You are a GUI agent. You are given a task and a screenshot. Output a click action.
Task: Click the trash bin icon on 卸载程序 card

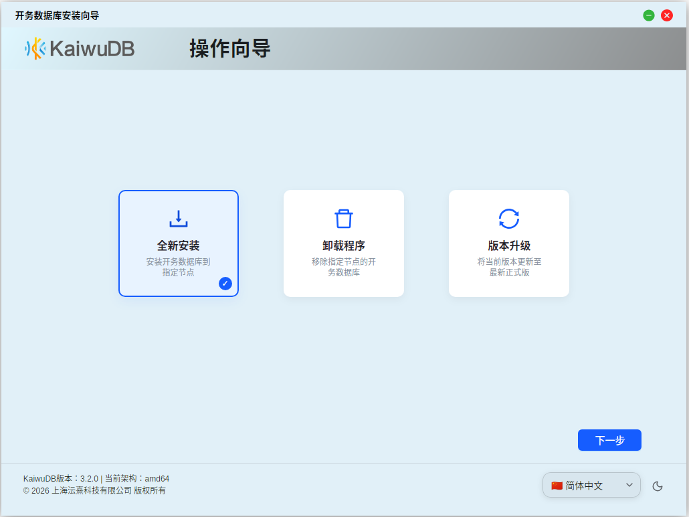pos(344,218)
